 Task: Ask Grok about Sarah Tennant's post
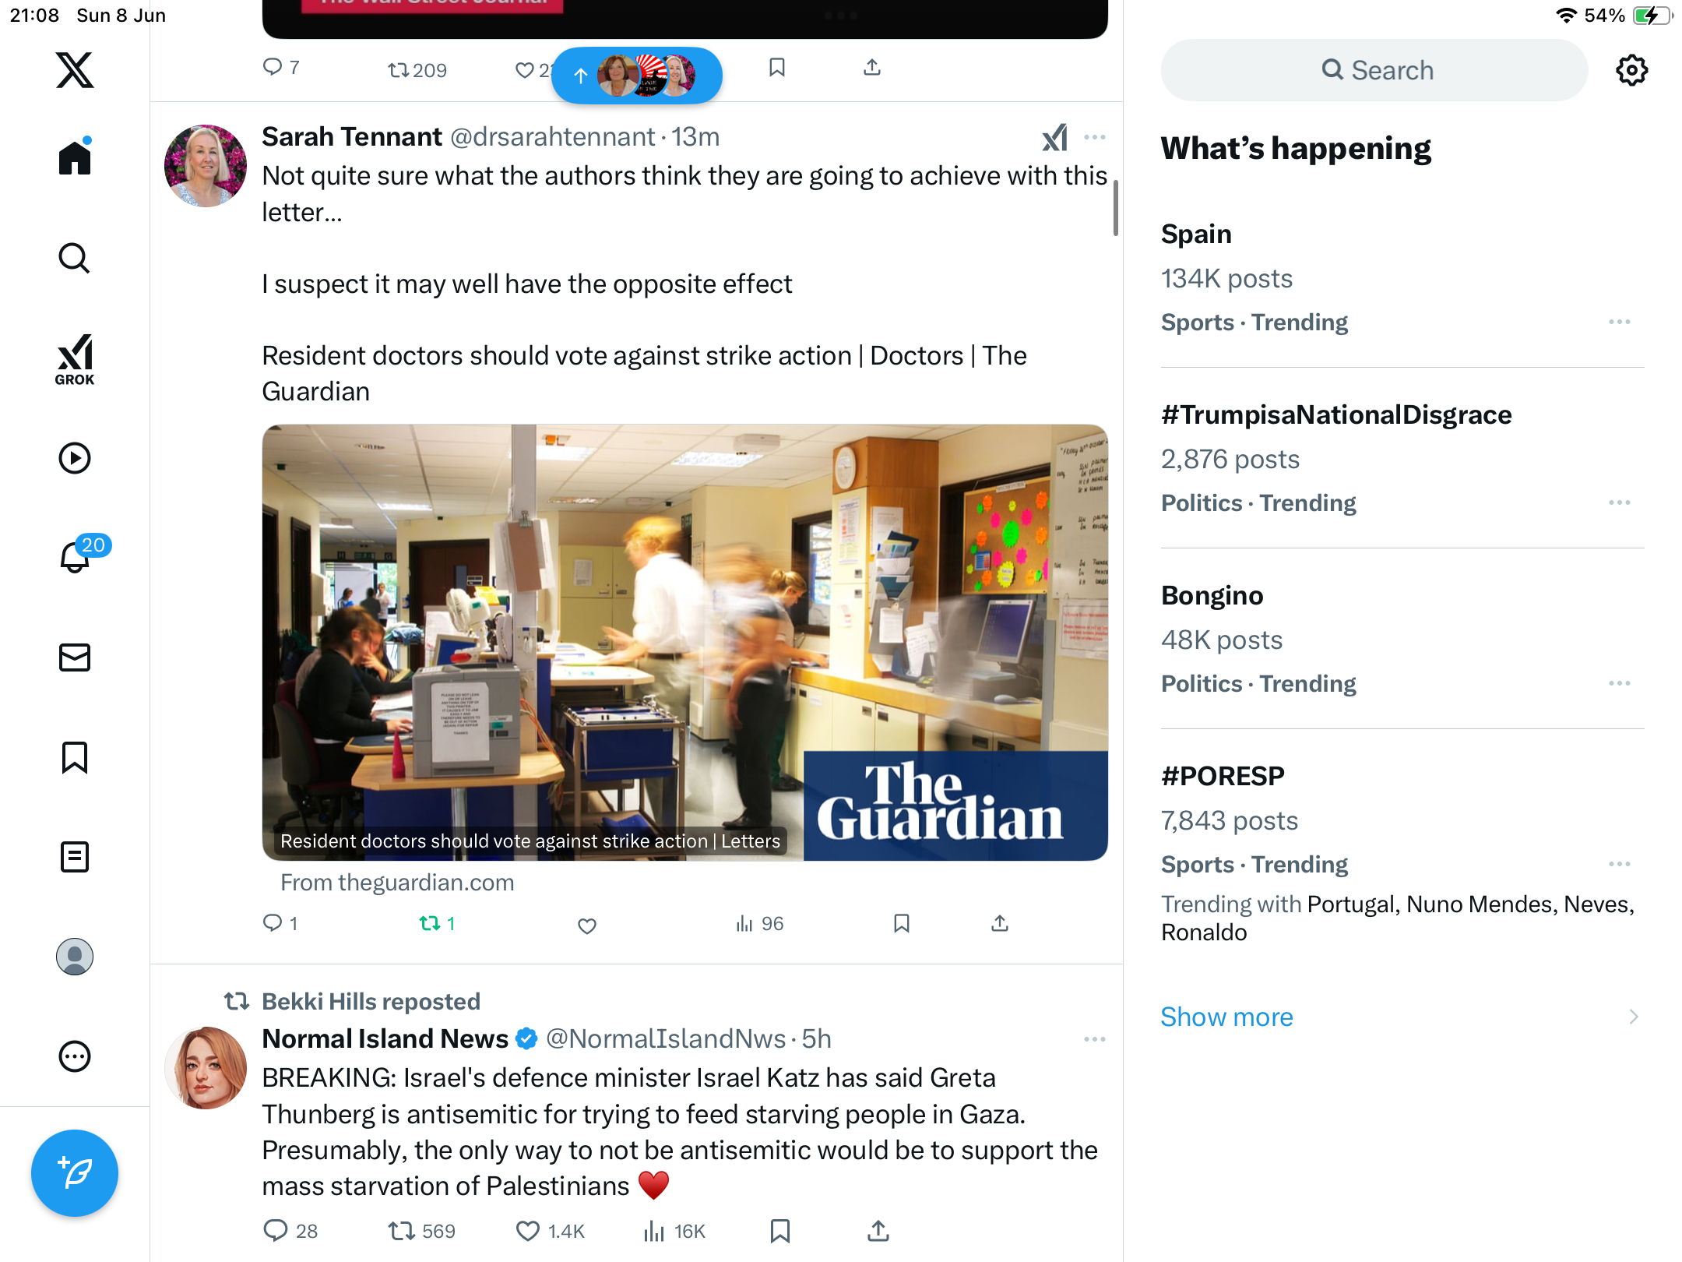1055,138
